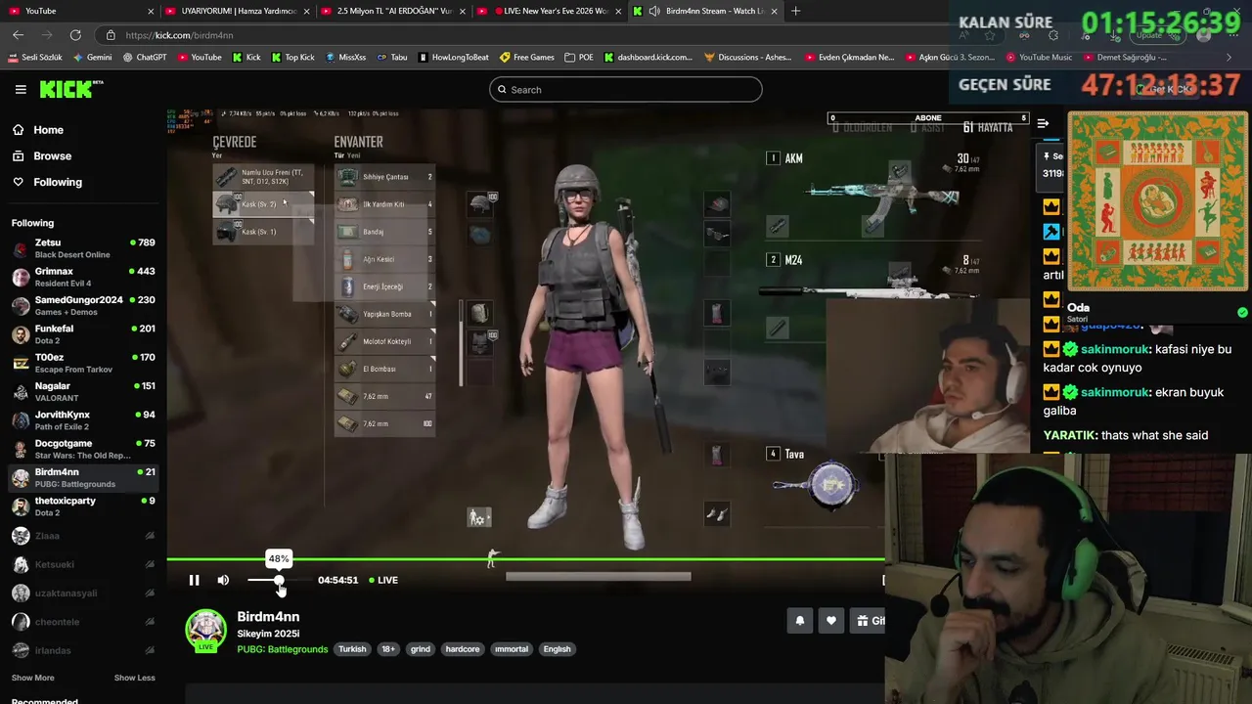Image resolution: width=1252 pixels, height=704 pixels.
Task: Click the grind tag
Action: tap(420, 649)
